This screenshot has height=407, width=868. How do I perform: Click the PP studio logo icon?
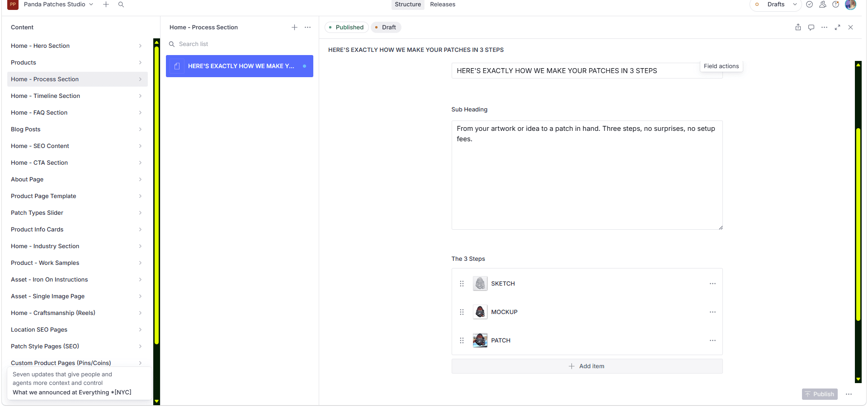coord(13,5)
